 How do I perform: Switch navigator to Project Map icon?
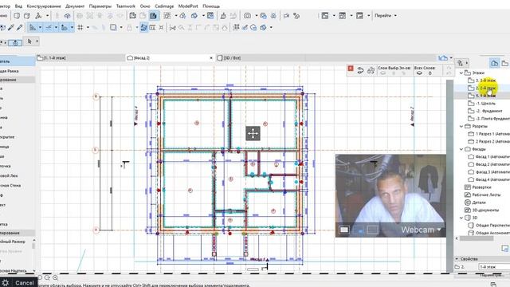[x=494, y=63]
